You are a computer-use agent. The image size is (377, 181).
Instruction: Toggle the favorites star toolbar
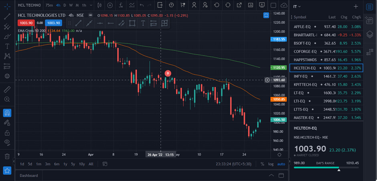click(x=7, y=171)
